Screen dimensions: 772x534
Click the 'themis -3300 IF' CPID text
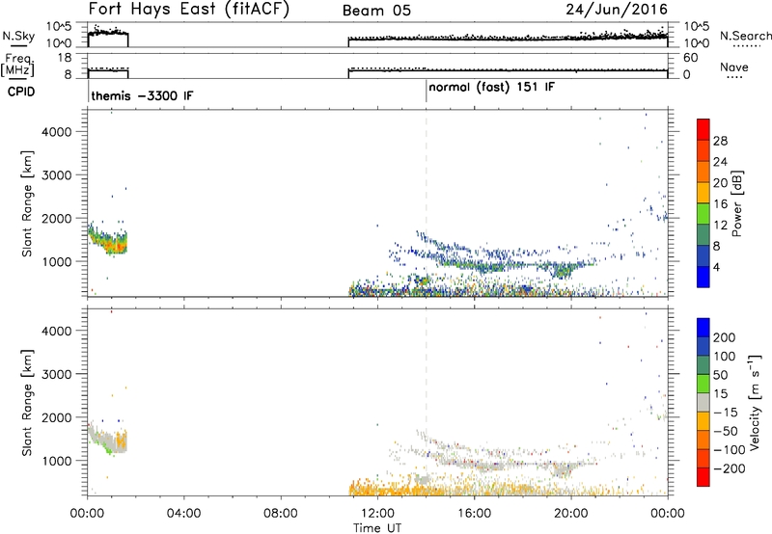(142, 95)
